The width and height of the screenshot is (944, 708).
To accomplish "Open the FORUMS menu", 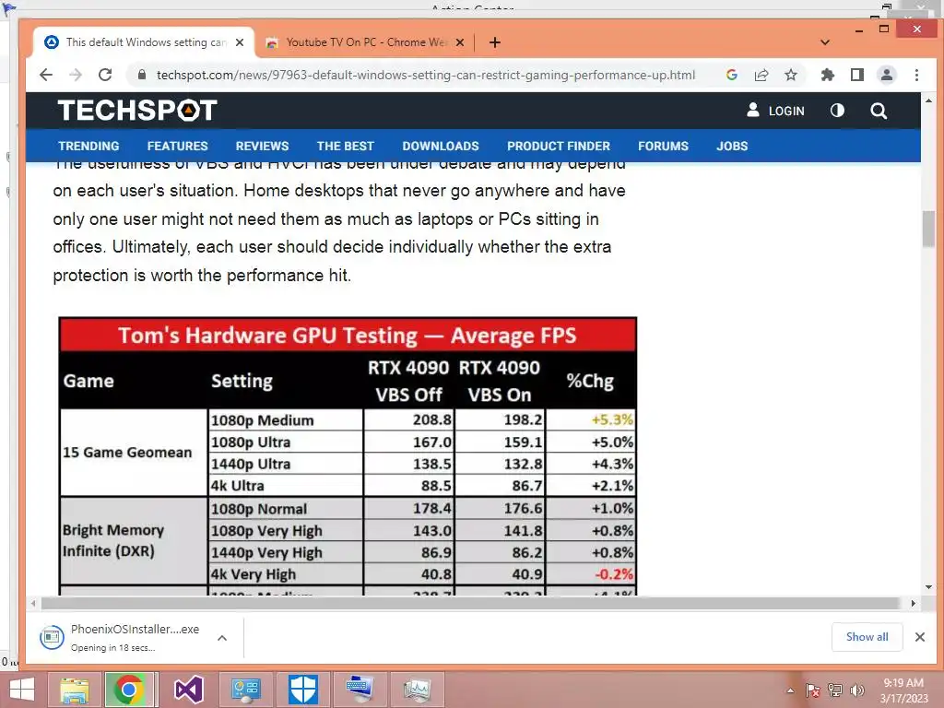I will (x=663, y=146).
